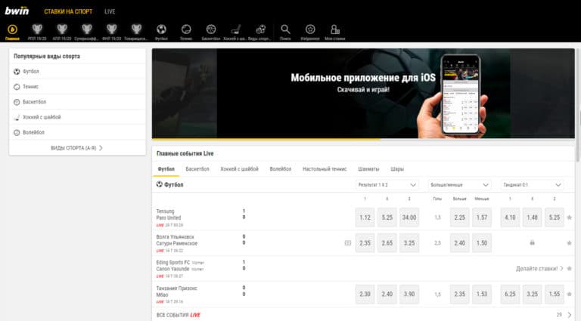This screenshot has height=321, width=581.
Task: Click the iOS mobile app banner
Action: [363, 94]
